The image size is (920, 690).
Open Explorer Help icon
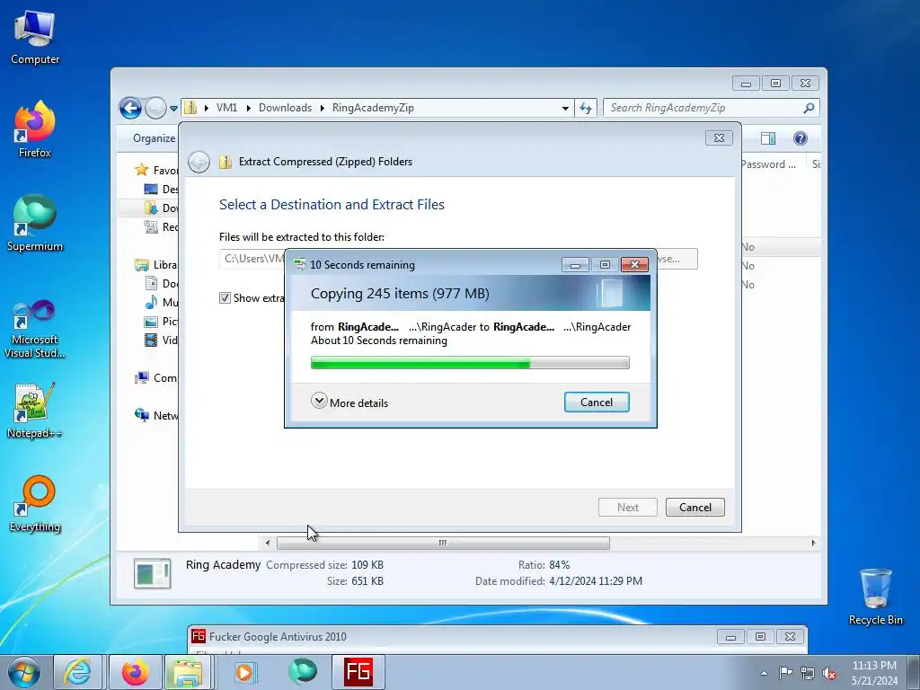[x=801, y=138]
